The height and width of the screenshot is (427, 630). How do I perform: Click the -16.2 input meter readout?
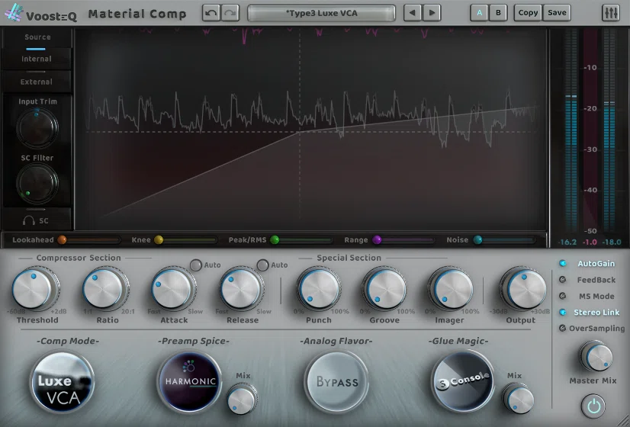point(567,242)
